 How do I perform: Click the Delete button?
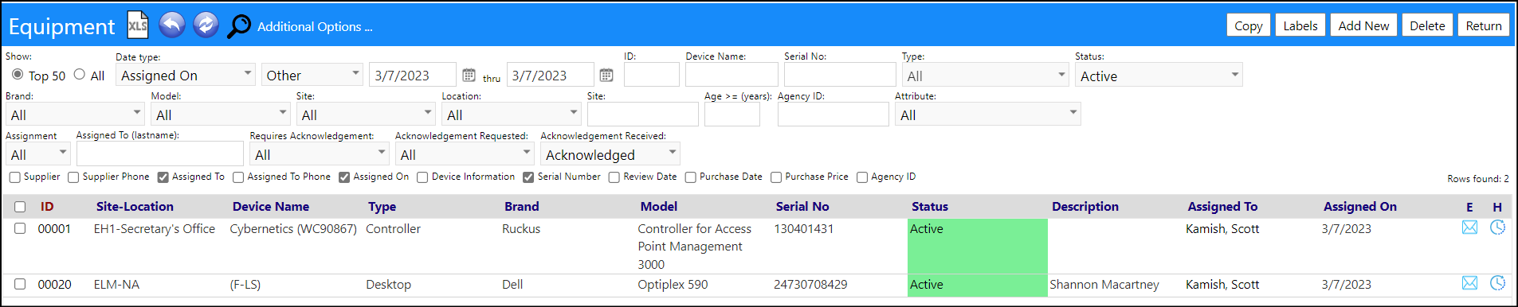click(x=1427, y=25)
